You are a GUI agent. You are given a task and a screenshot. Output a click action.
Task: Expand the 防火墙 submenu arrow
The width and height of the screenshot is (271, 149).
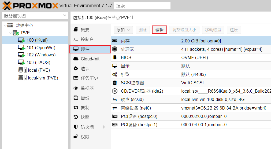click(x=104, y=127)
